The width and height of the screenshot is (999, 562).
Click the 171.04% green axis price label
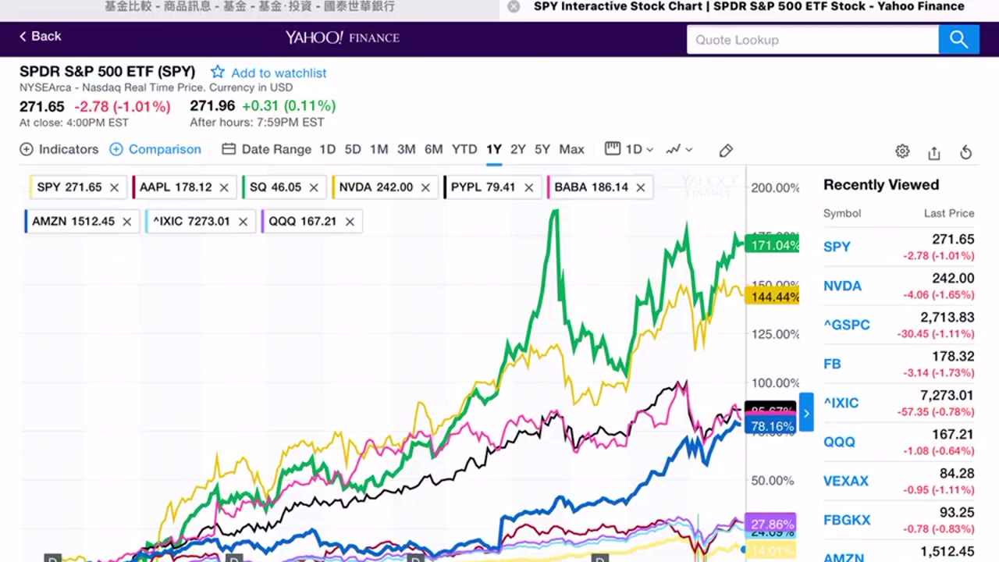click(x=773, y=245)
